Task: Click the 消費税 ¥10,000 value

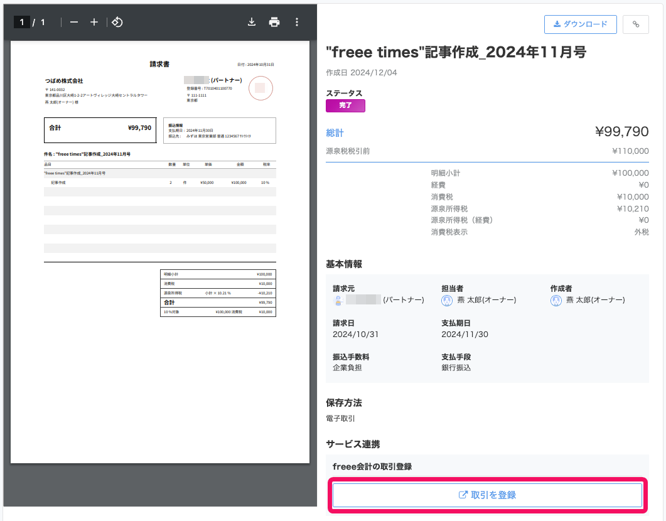Action: pos(633,197)
